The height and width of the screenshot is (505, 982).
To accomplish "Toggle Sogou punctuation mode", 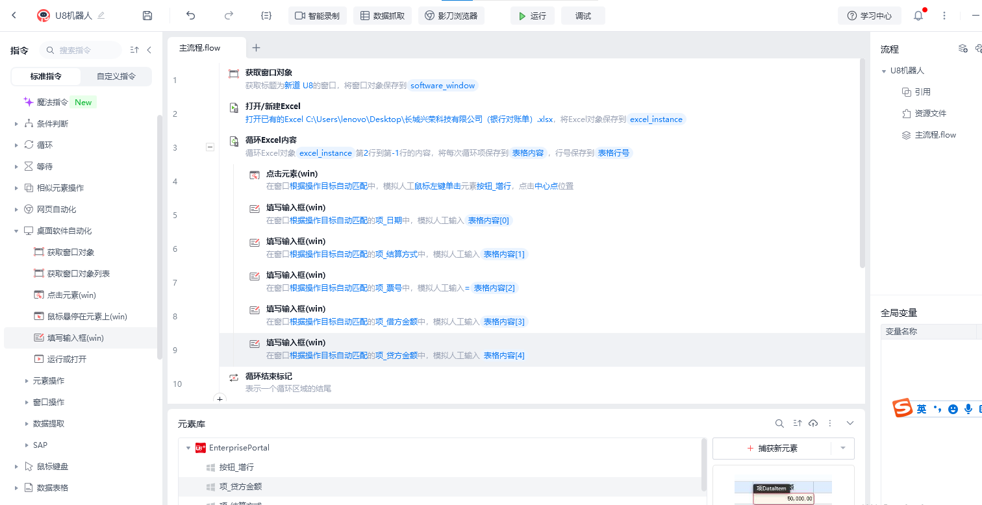I will click(x=937, y=409).
